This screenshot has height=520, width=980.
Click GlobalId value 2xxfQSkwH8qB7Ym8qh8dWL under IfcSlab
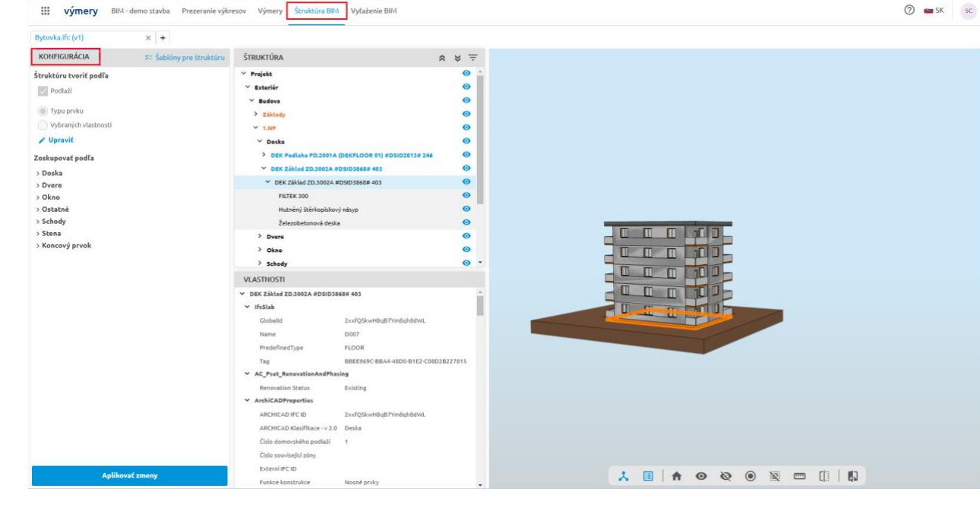[x=385, y=320]
